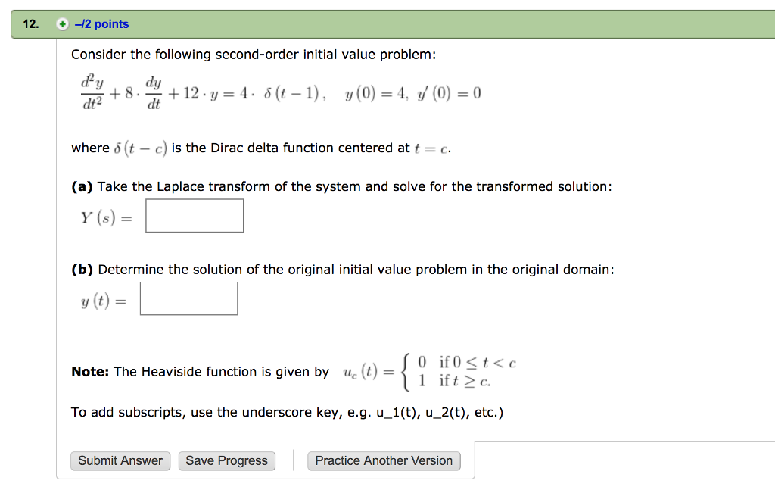Click Practice Another Version

[x=384, y=460]
